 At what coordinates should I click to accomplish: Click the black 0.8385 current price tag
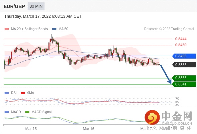tap(184, 65)
